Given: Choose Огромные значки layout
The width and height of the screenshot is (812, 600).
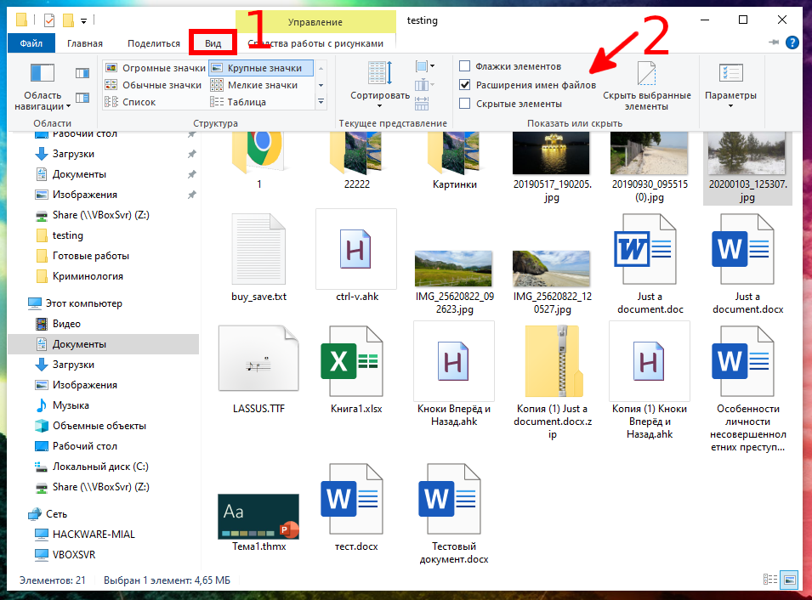Looking at the screenshot, I should click(156, 68).
